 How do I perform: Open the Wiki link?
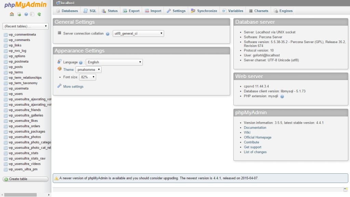(x=247, y=132)
